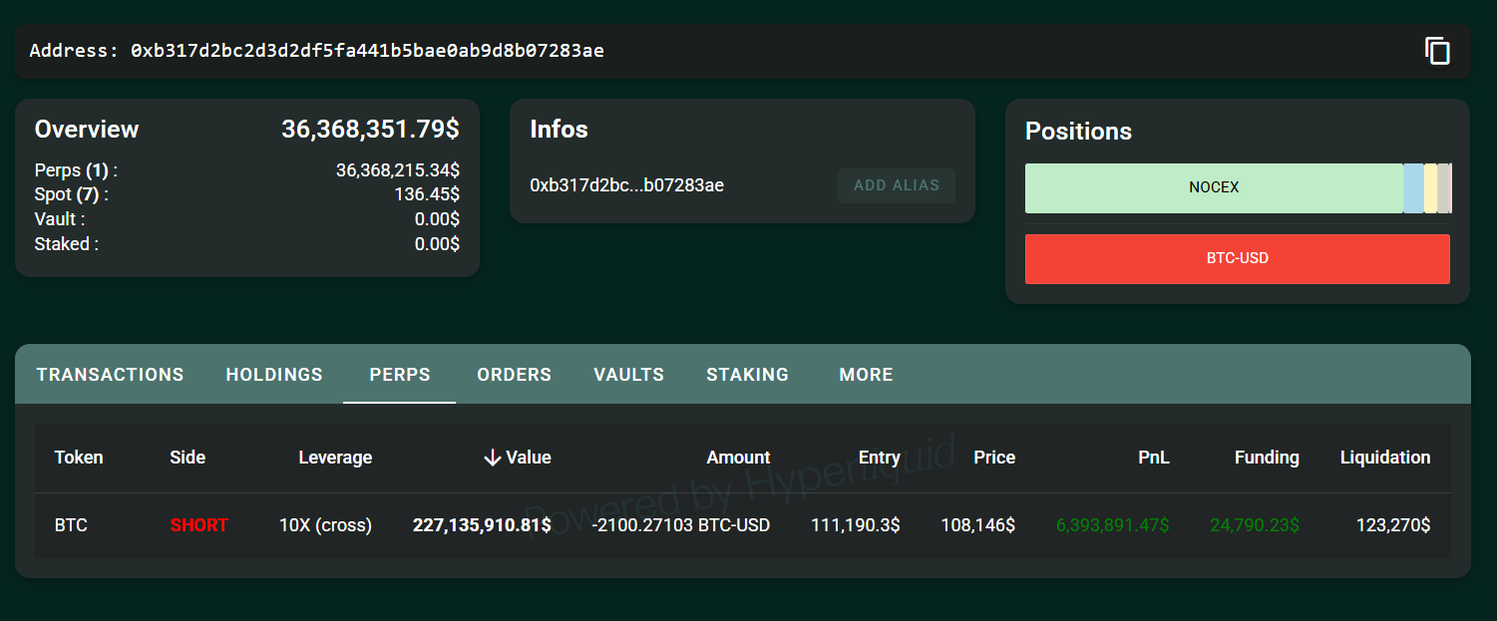Switch to the TRANSACTIONS tab
1497x621 pixels.
tap(110, 375)
